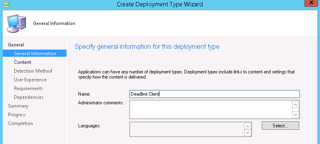Select the Progress step
Image resolution: width=320 pixels, height=144 pixels.
17,115
